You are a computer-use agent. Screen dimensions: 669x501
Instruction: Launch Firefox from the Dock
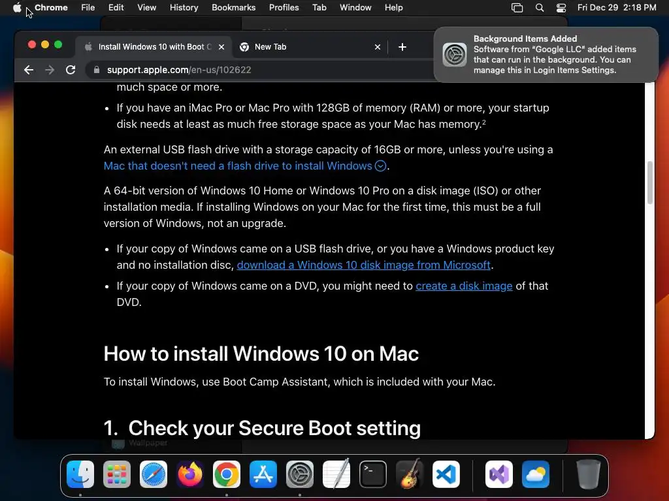(190, 474)
